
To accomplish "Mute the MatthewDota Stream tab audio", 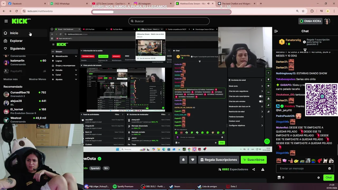I will click(208, 4).
